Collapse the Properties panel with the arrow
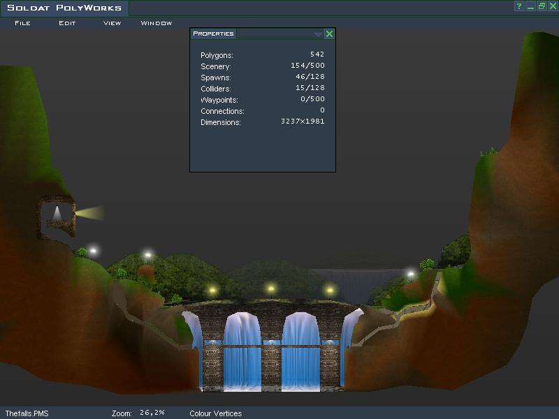Screen dimensions: 559x419 tap(318, 34)
